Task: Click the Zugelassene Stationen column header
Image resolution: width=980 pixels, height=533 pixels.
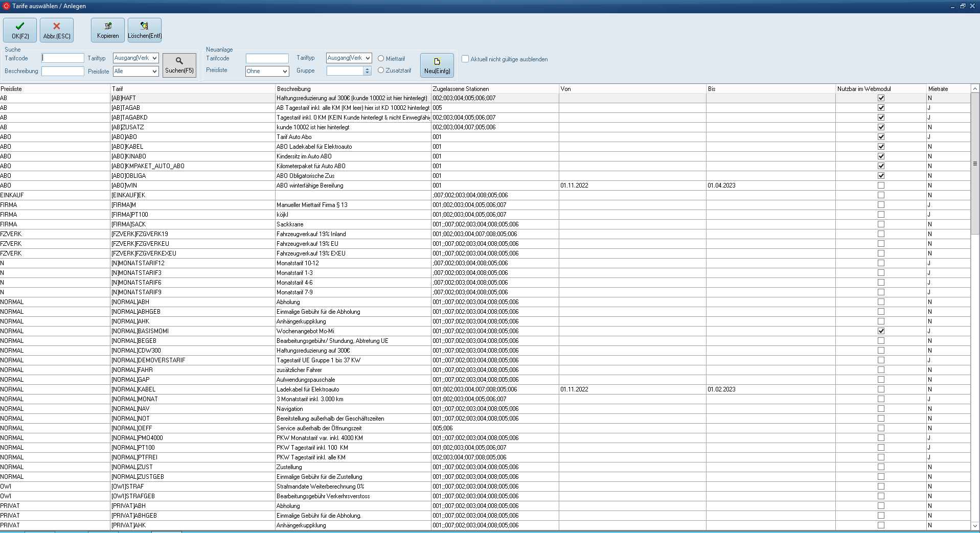Action: coord(494,89)
